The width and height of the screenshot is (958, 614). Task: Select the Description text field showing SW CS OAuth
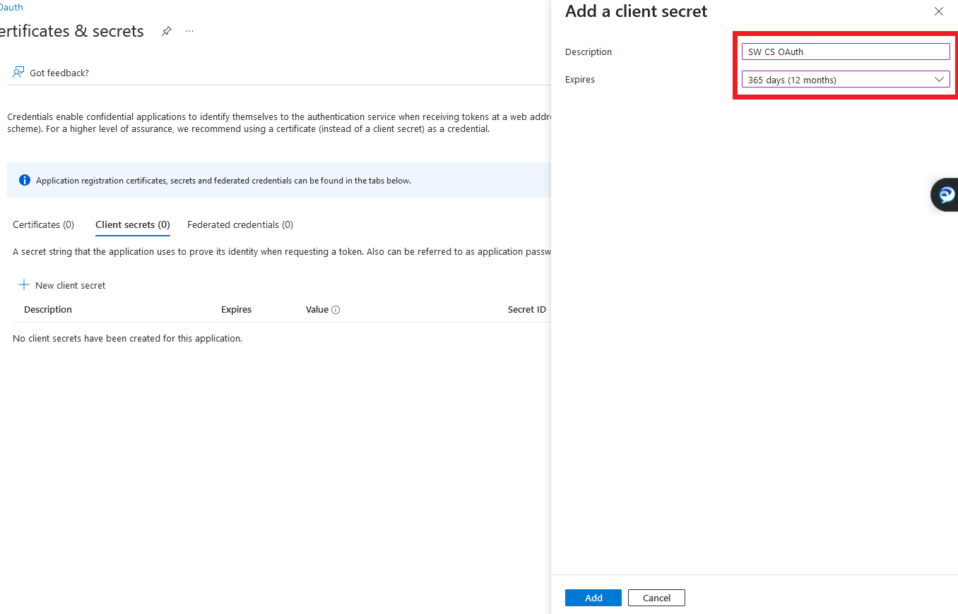845,51
